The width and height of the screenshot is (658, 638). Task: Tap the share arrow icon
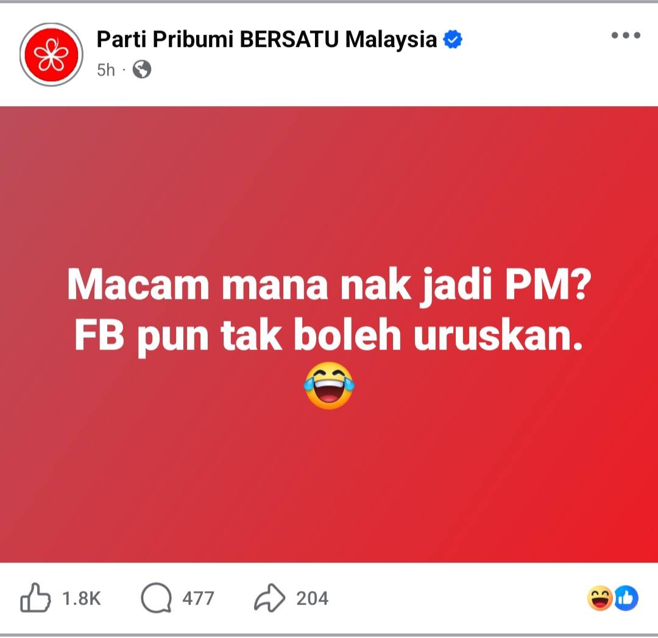pos(269,597)
